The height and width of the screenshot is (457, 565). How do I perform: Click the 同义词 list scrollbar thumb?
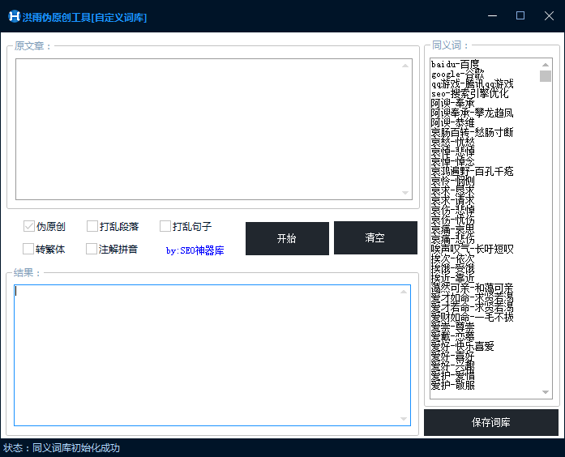pos(546,76)
